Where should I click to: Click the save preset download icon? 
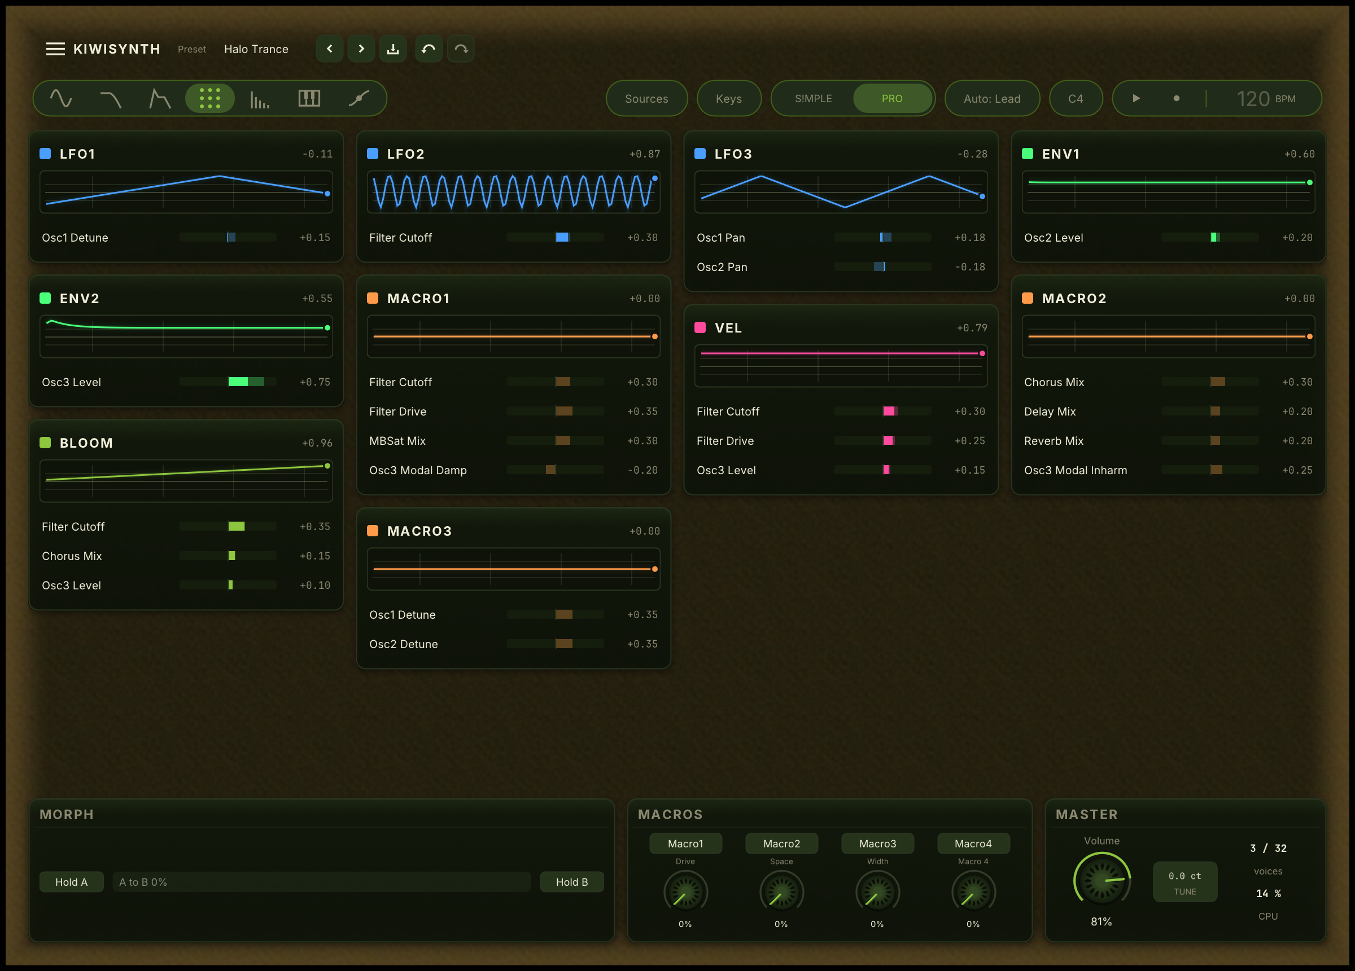click(x=392, y=49)
